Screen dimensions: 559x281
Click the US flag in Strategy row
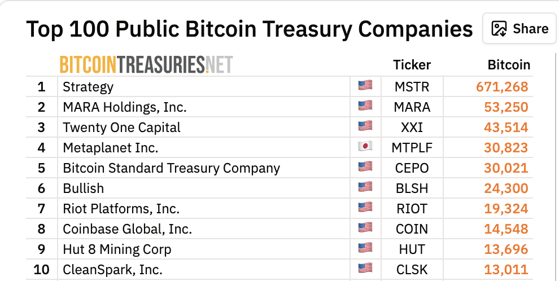click(x=365, y=86)
